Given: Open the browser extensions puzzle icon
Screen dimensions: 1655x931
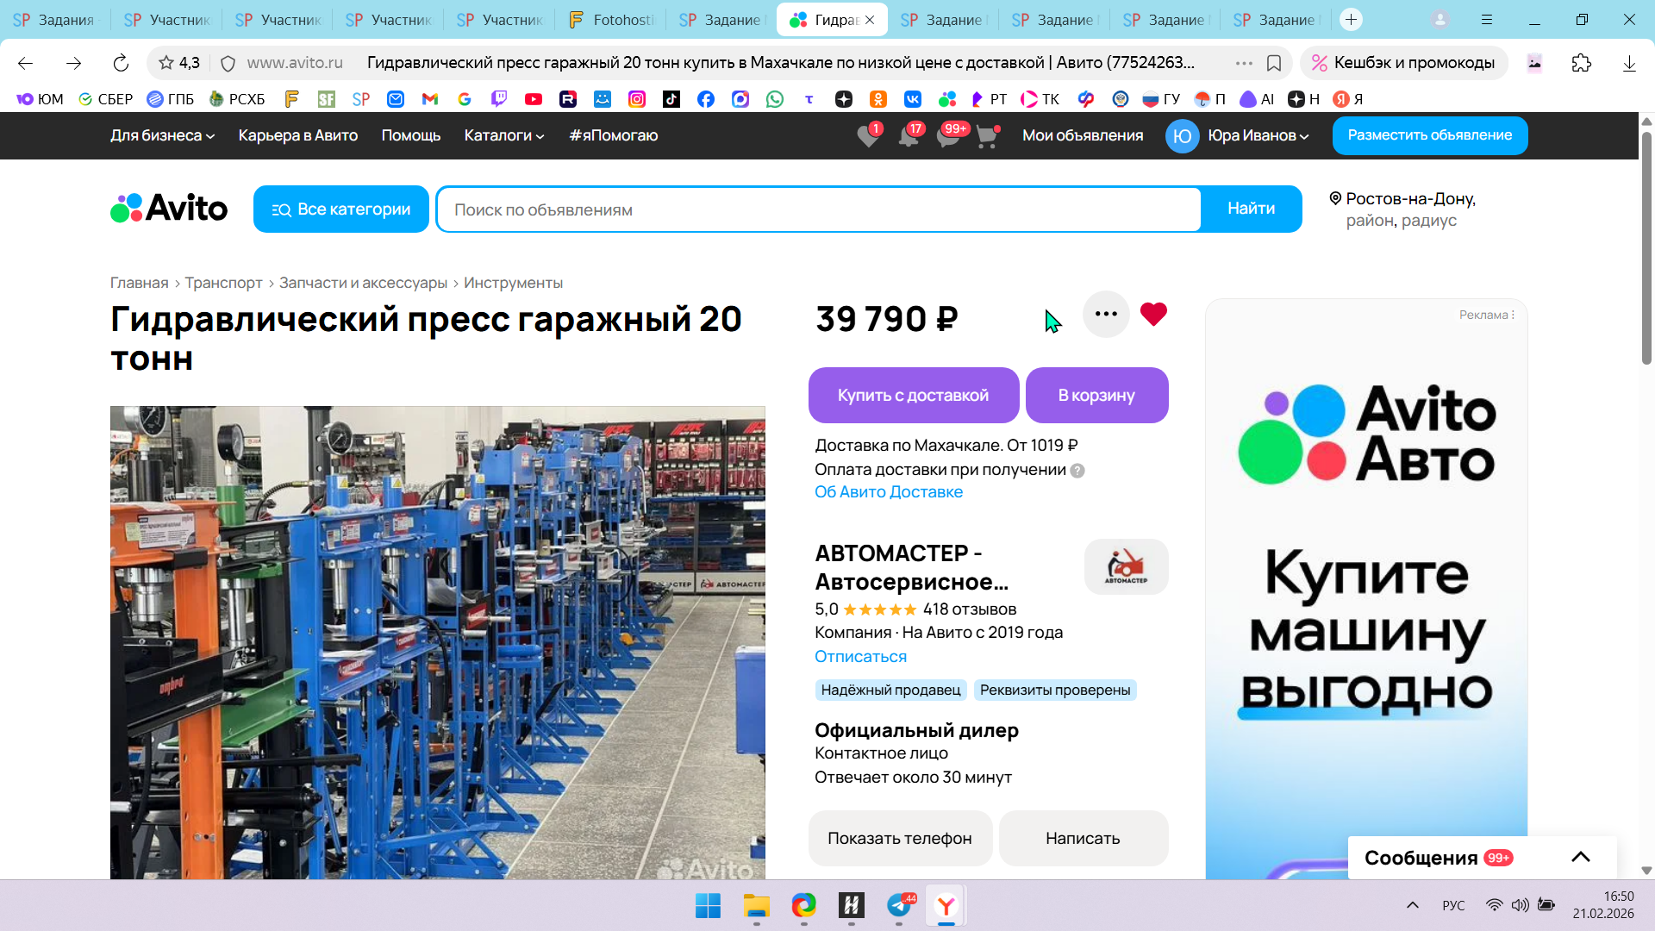Looking at the screenshot, I should pos(1581,63).
